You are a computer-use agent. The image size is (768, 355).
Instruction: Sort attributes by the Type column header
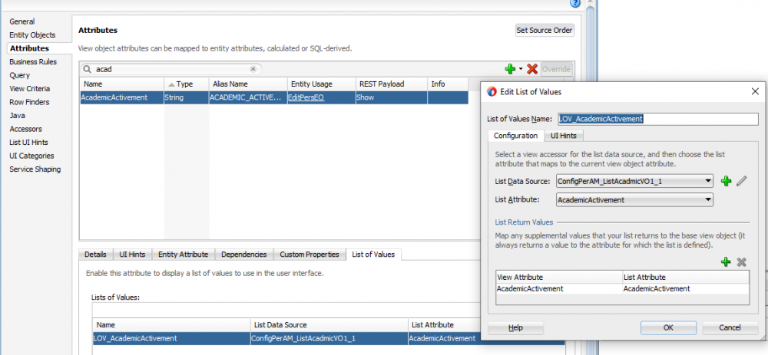click(x=184, y=84)
